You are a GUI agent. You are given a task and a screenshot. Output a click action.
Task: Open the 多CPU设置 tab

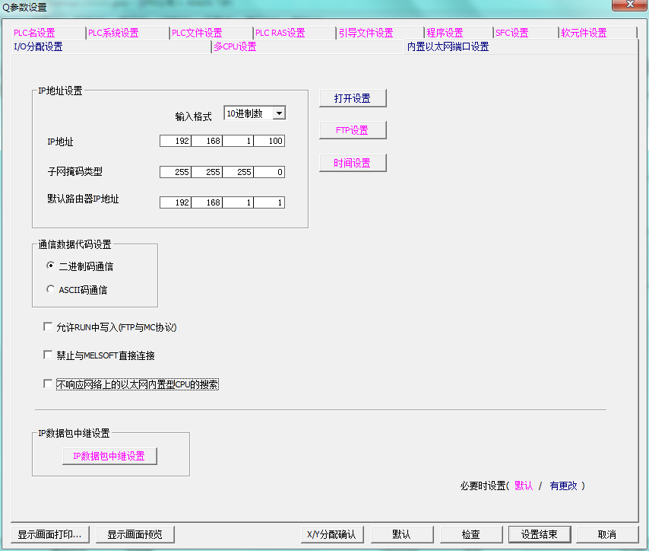(235, 46)
